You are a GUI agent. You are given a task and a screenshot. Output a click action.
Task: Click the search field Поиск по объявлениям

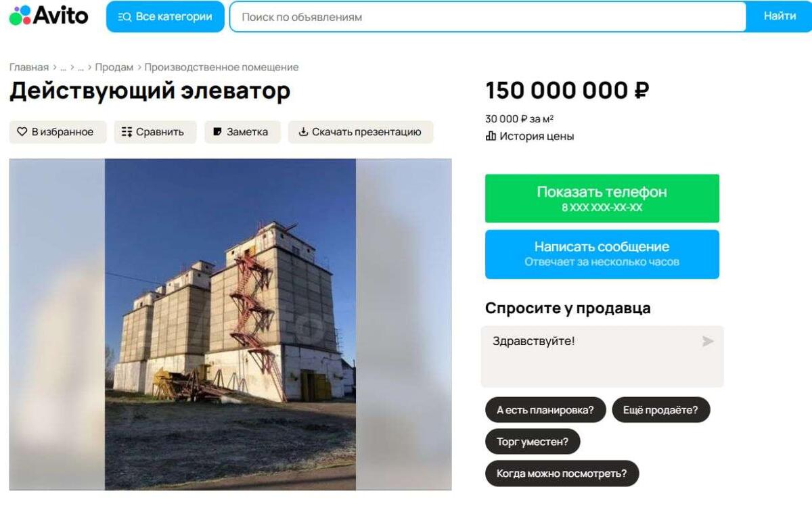click(487, 17)
